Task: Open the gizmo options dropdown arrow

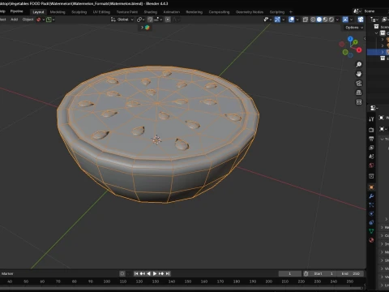Action: click(x=284, y=19)
